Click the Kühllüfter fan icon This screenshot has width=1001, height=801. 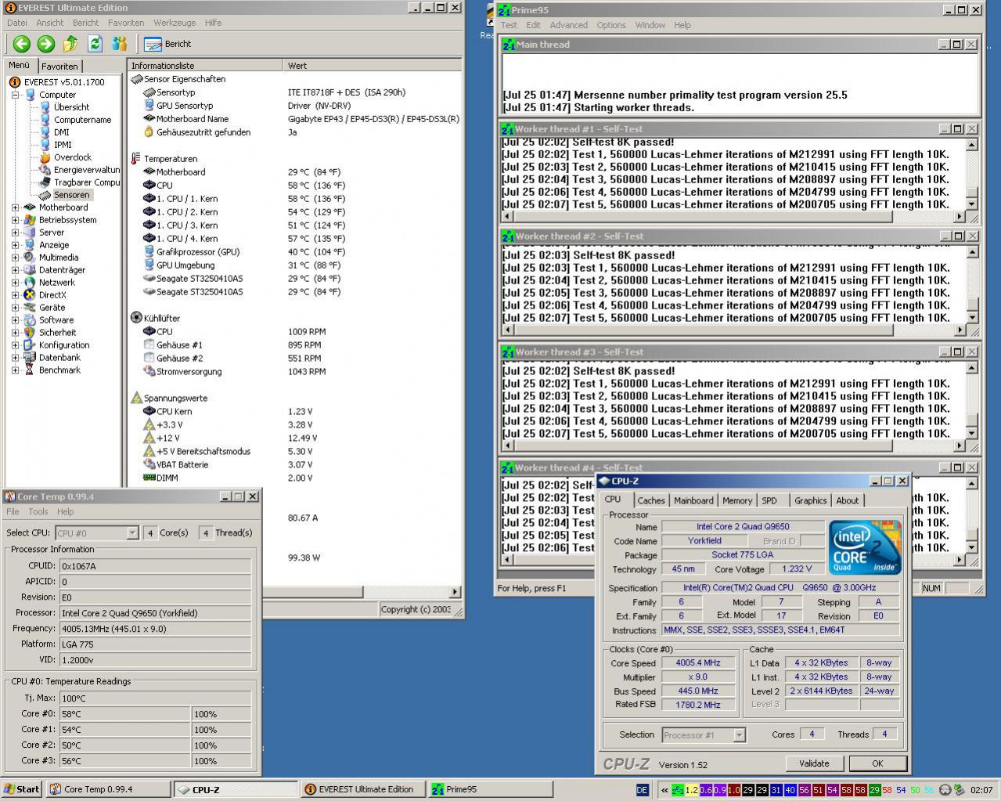(136, 319)
